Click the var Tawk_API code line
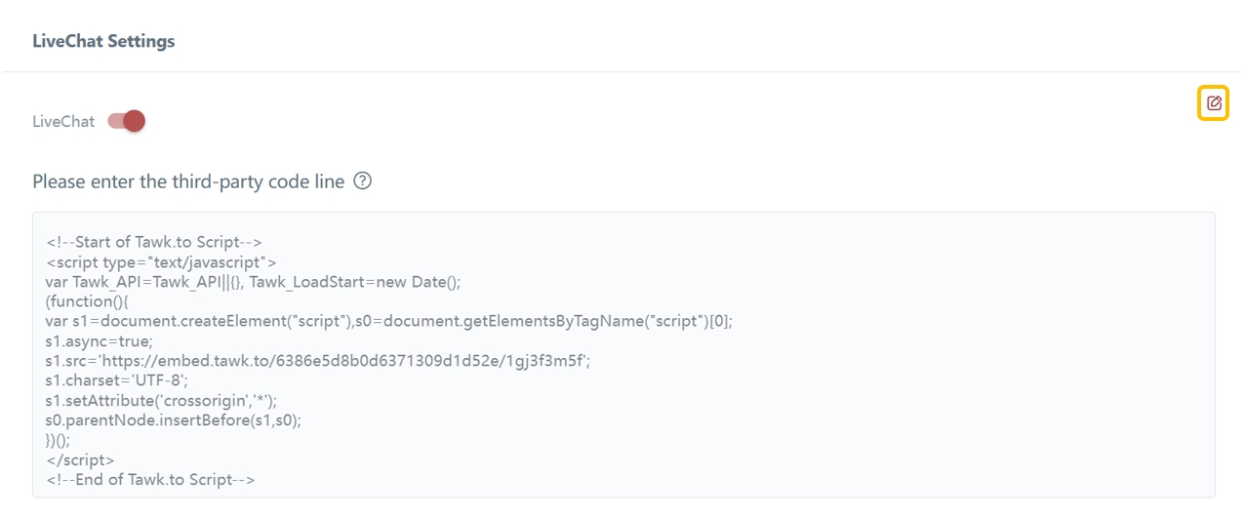 point(253,282)
